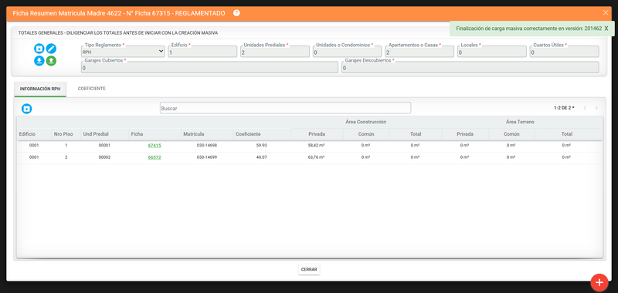Screen dimensions: 618x293
Task: Switch to the Coeficiente tab
Action: click(91, 89)
